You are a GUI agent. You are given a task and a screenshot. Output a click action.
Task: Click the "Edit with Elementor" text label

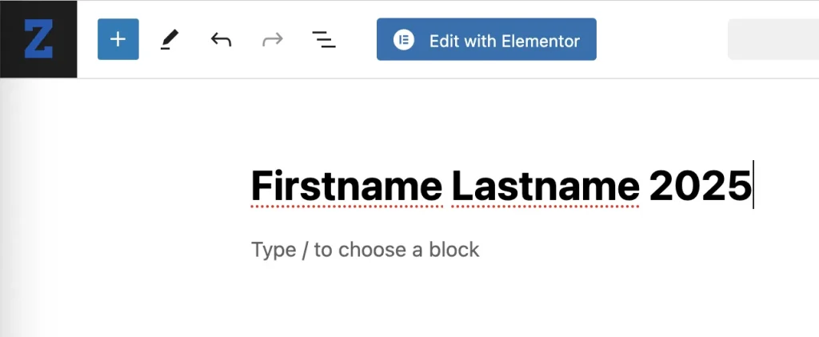[504, 40]
